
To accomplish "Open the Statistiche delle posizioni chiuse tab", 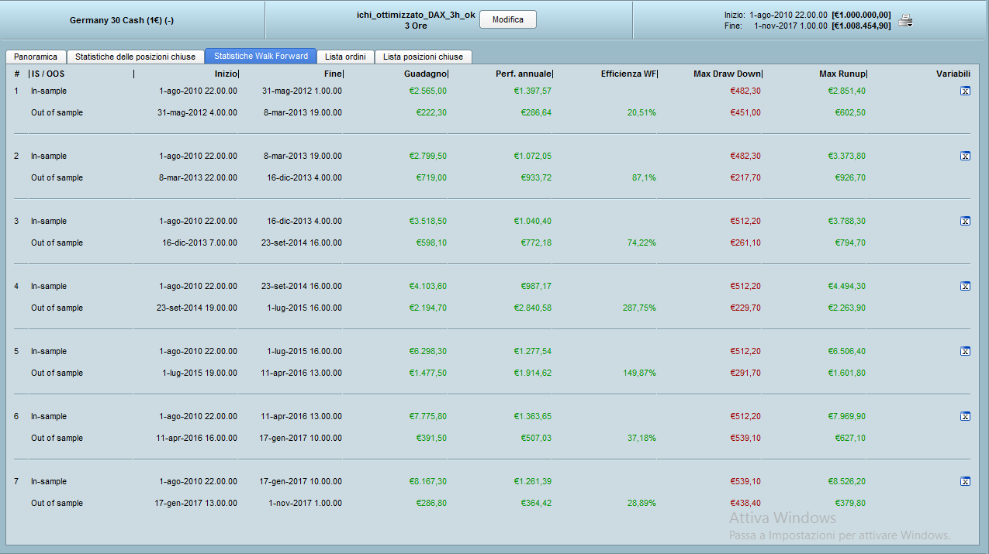I will tap(135, 57).
